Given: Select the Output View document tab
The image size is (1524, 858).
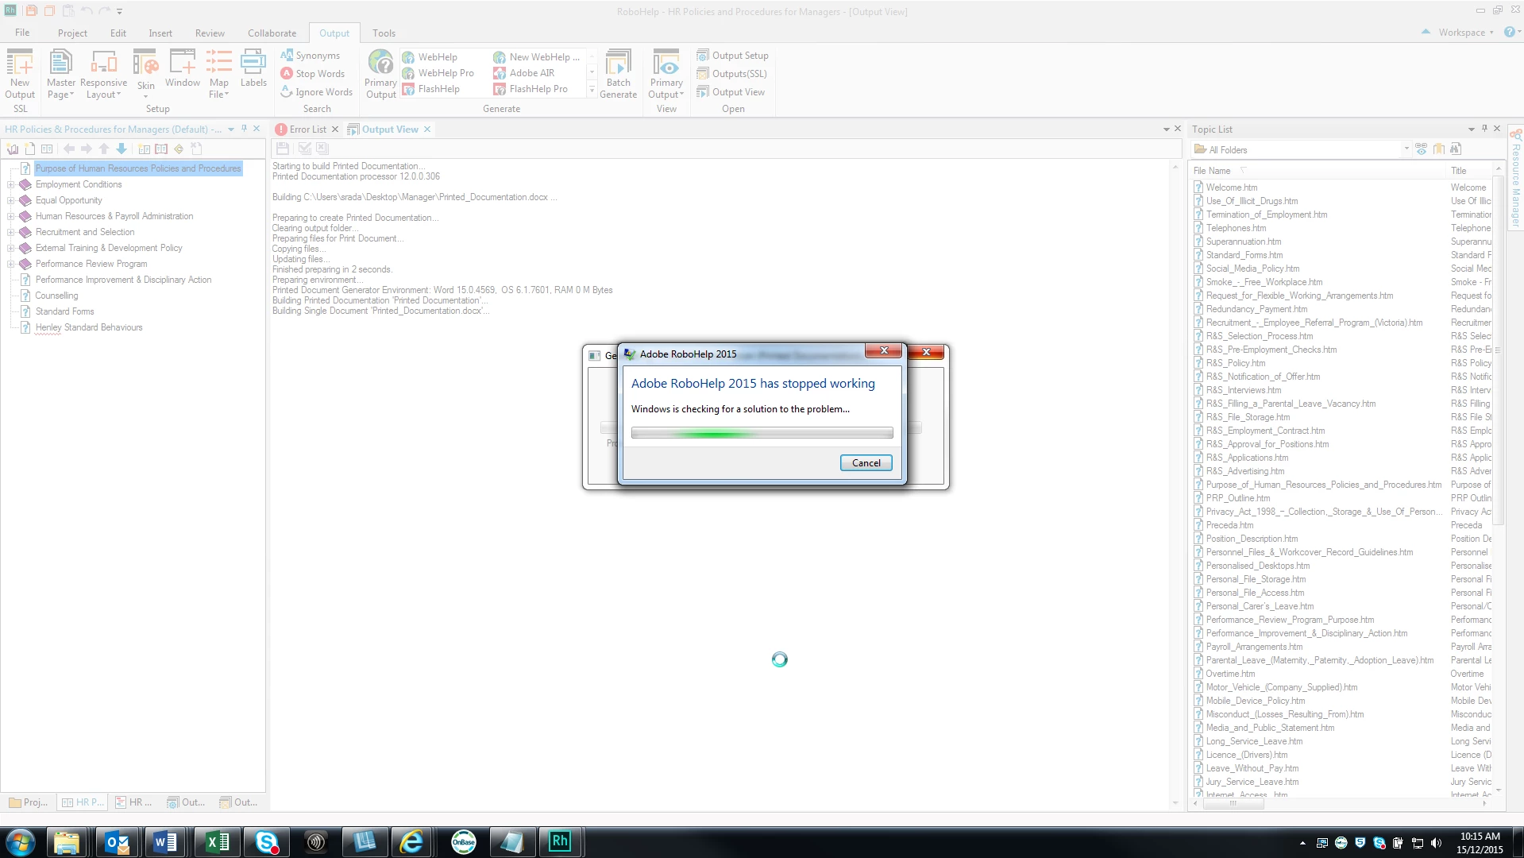Looking at the screenshot, I should click(389, 129).
